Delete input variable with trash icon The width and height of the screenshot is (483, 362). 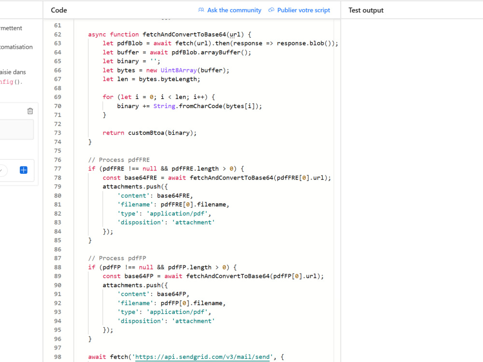click(30, 111)
